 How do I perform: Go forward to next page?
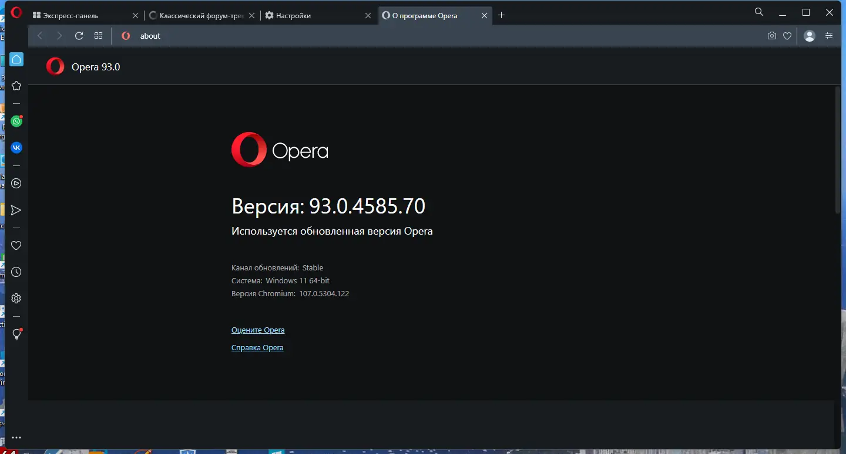tap(59, 36)
